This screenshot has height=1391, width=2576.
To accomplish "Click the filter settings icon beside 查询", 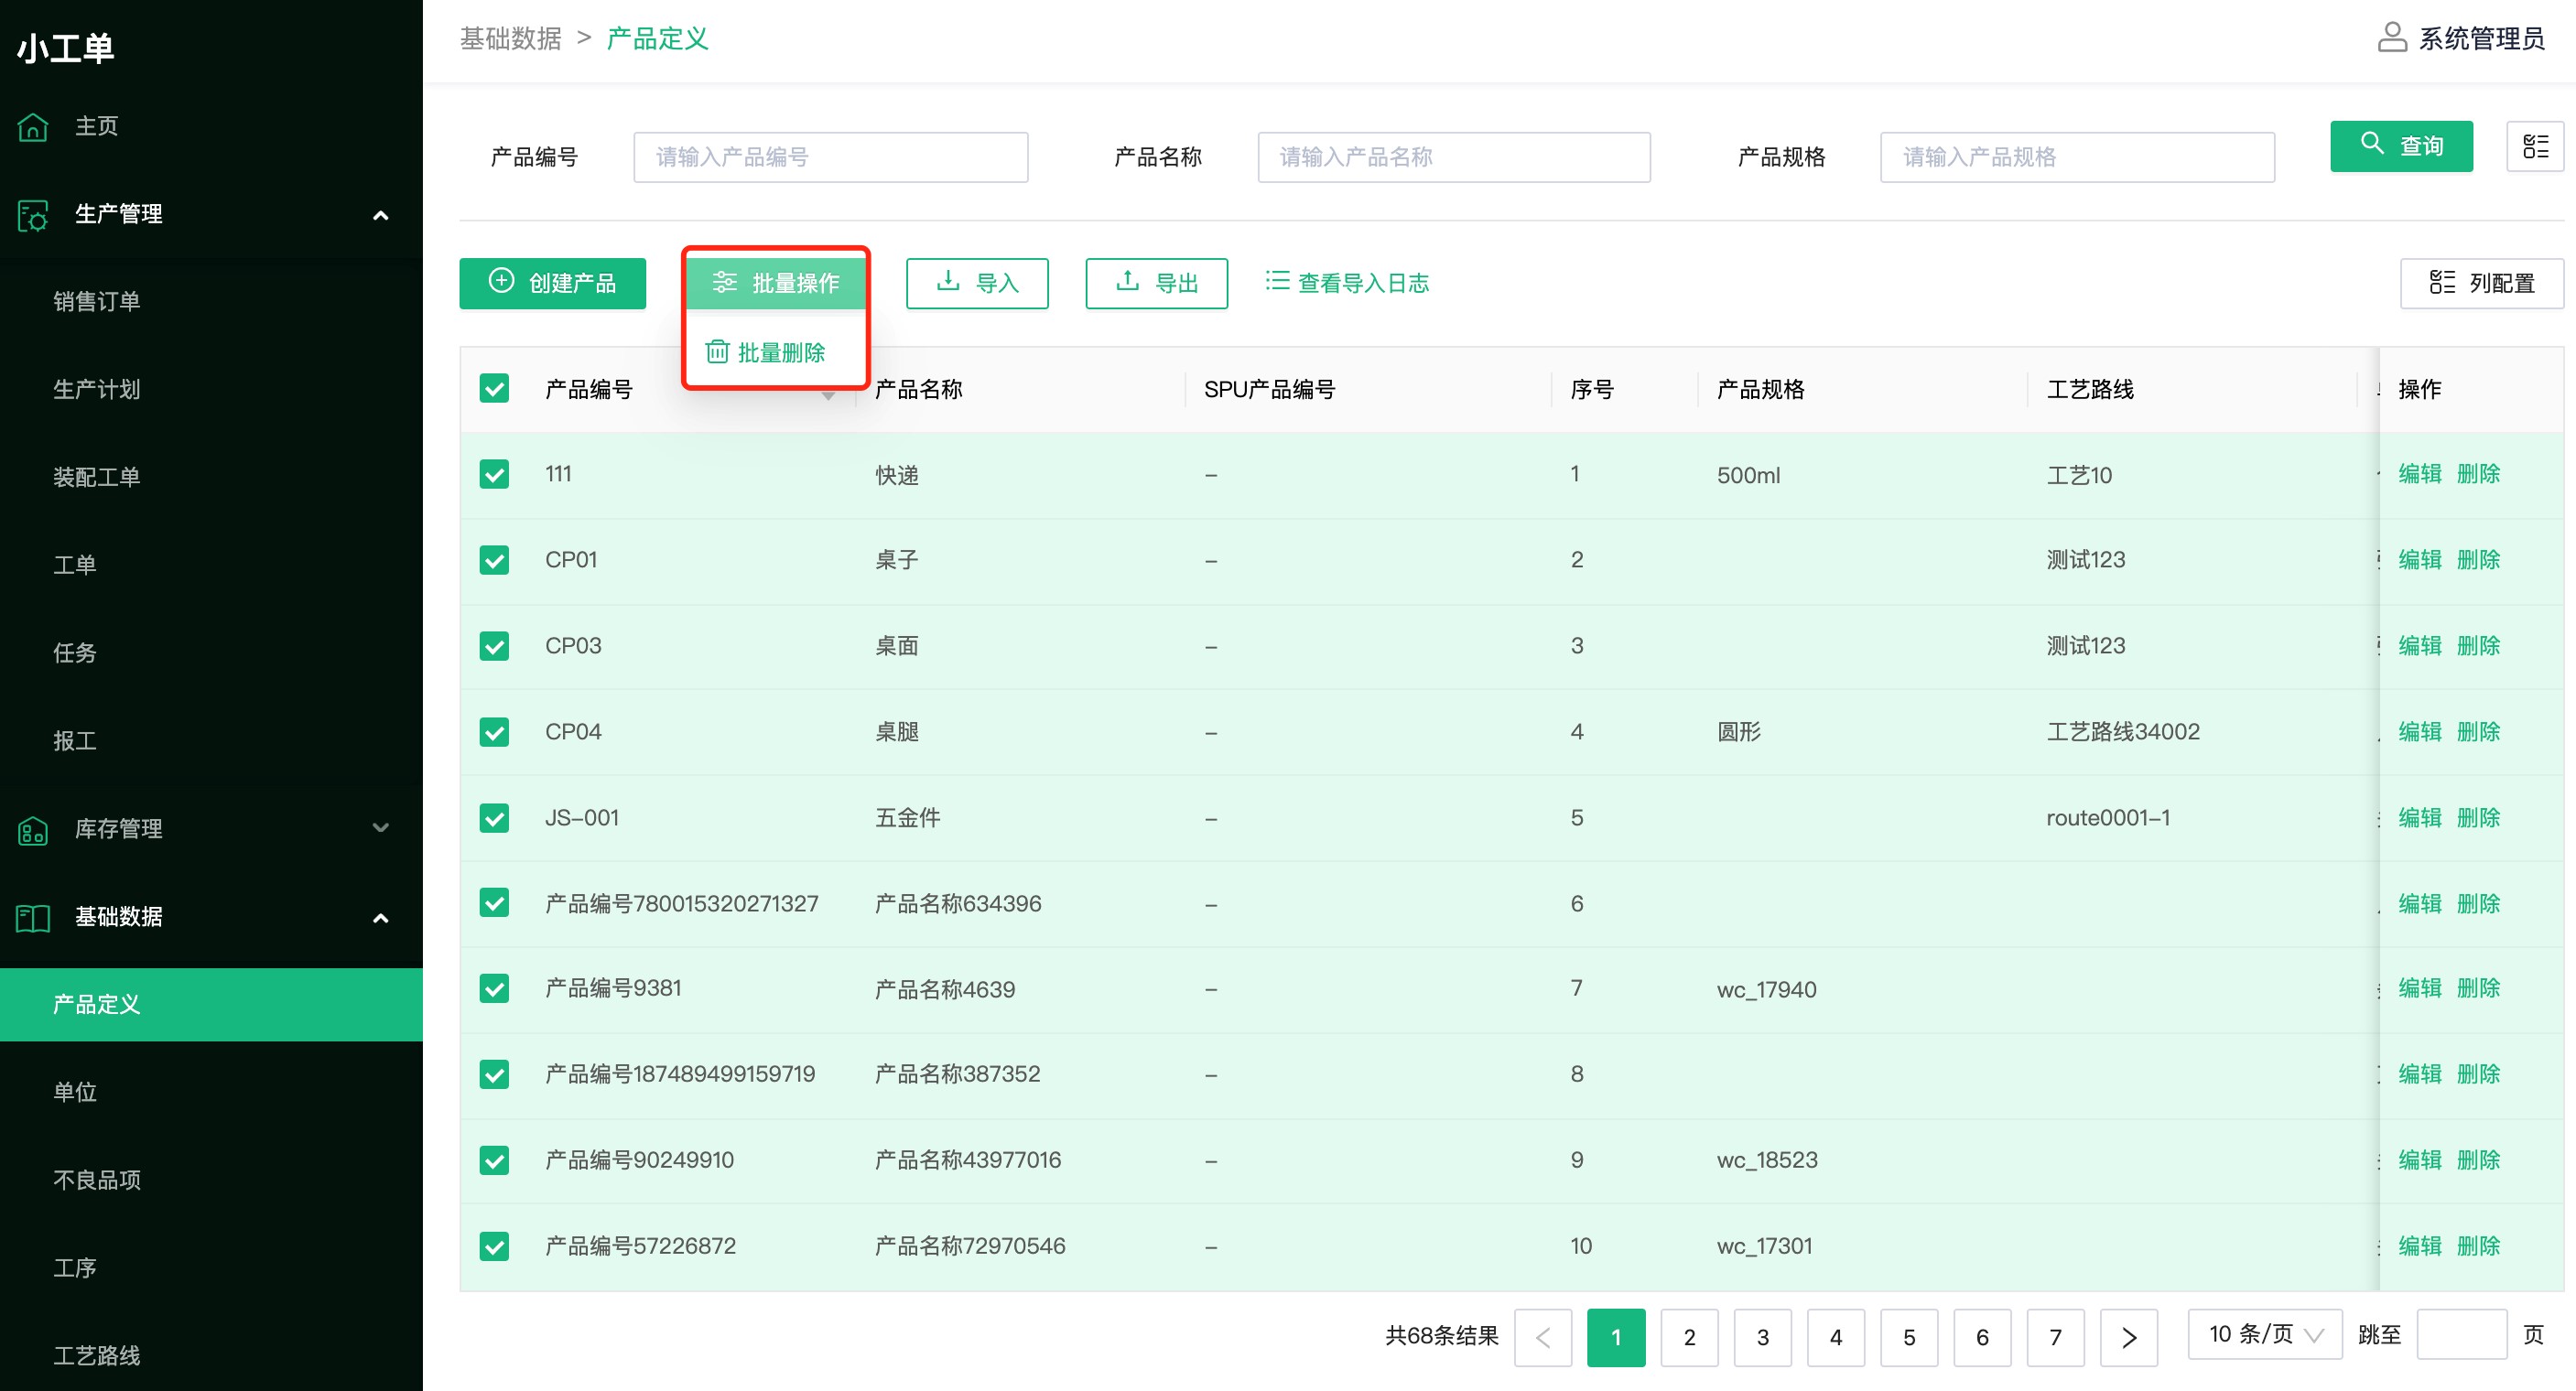I will point(2535,146).
